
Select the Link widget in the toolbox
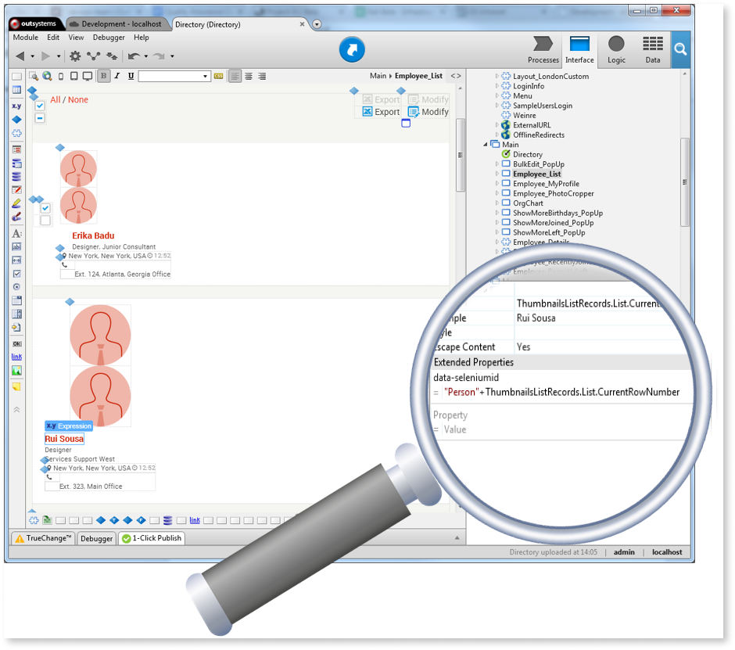coord(16,357)
